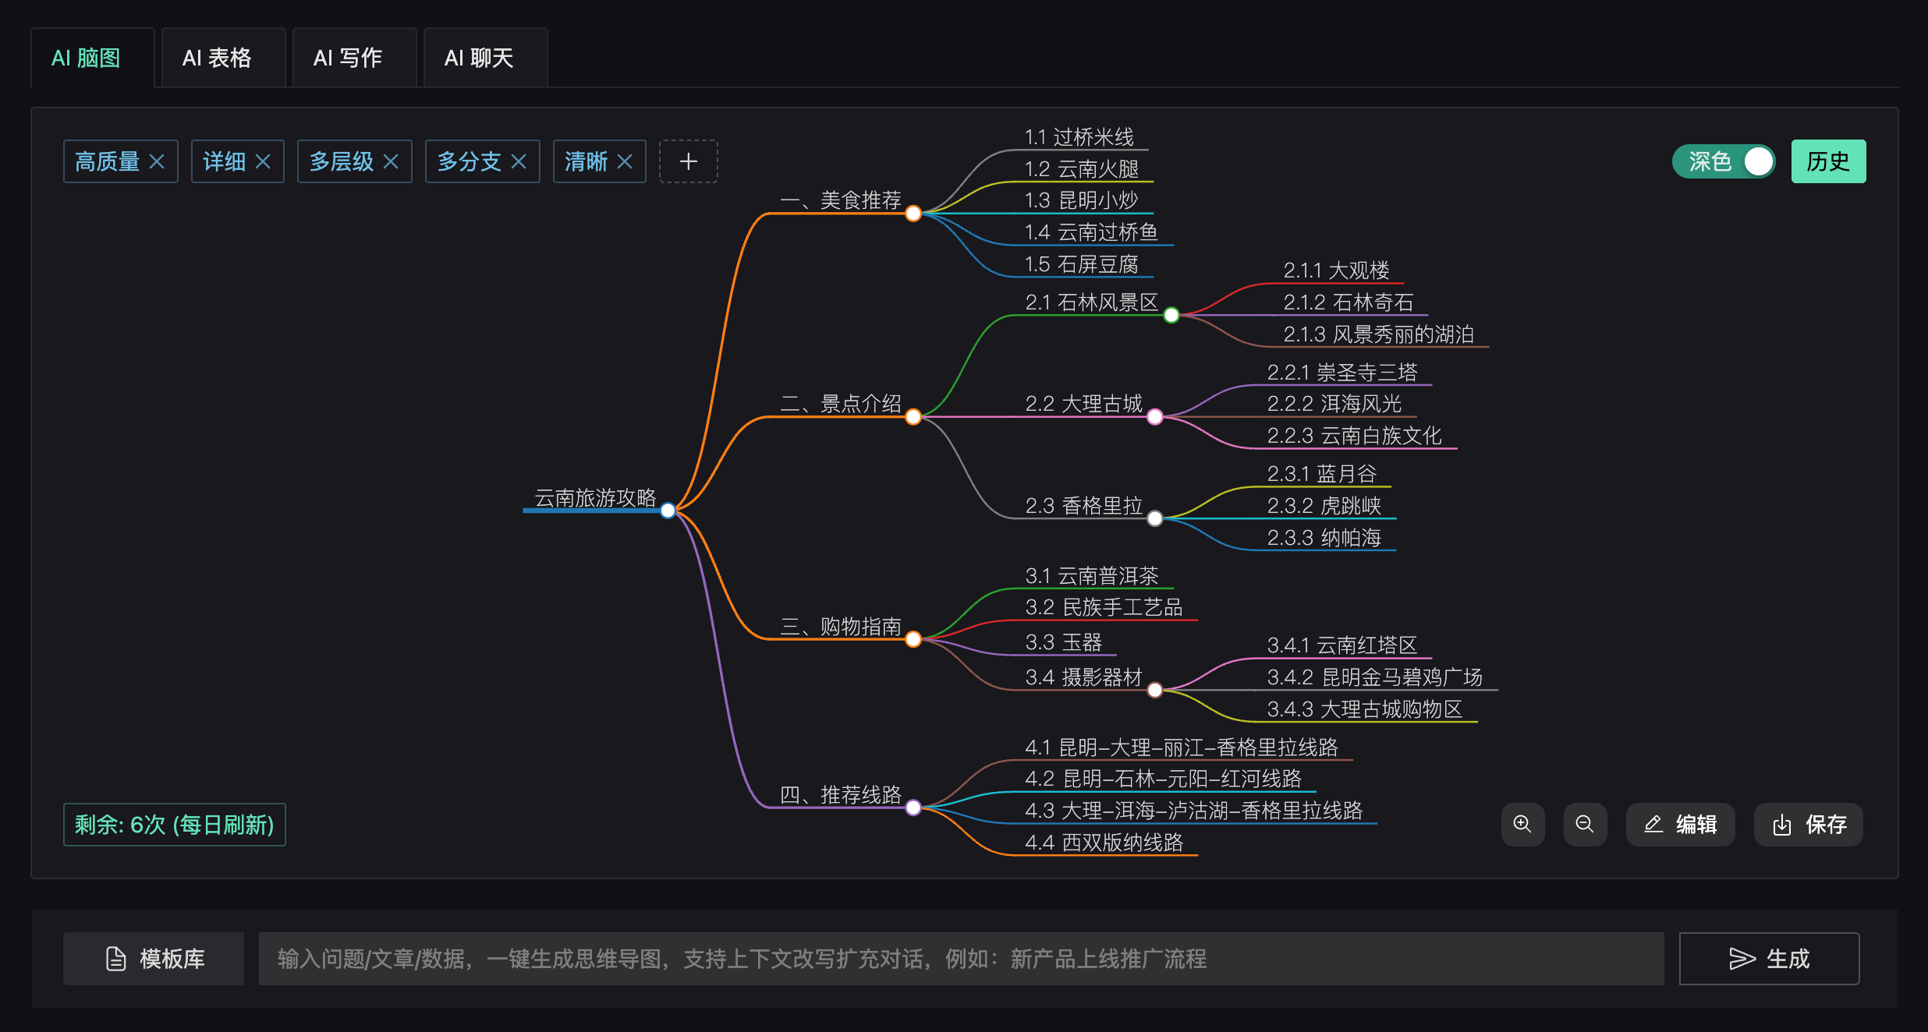Select the 4.1 昆明–大理–丽江–香格里拉线路 node
1928x1032 pixels.
[1182, 747]
